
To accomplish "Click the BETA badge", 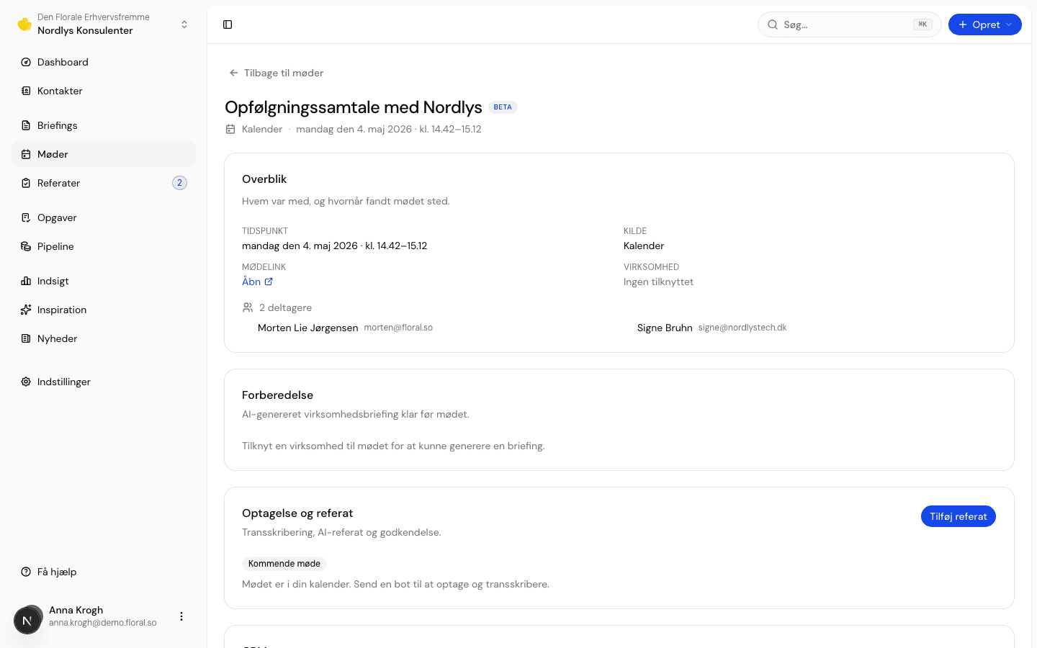I will 503,107.
